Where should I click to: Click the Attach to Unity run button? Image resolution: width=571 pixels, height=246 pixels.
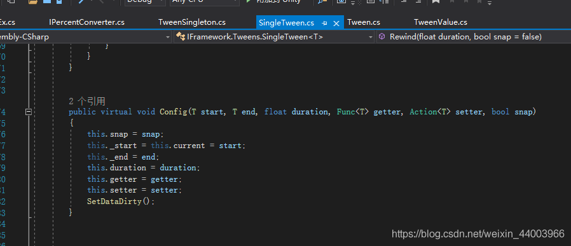click(x=274, y=1)
